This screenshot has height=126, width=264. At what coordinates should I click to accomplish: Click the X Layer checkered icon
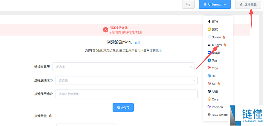[x=209, y=45]
